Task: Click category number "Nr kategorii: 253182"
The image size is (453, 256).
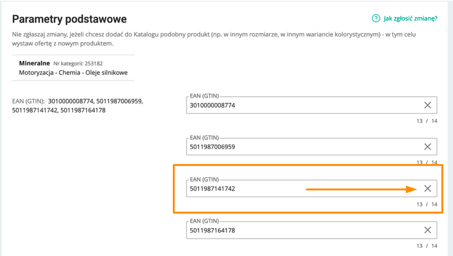Action: click(x=78, y=63)
